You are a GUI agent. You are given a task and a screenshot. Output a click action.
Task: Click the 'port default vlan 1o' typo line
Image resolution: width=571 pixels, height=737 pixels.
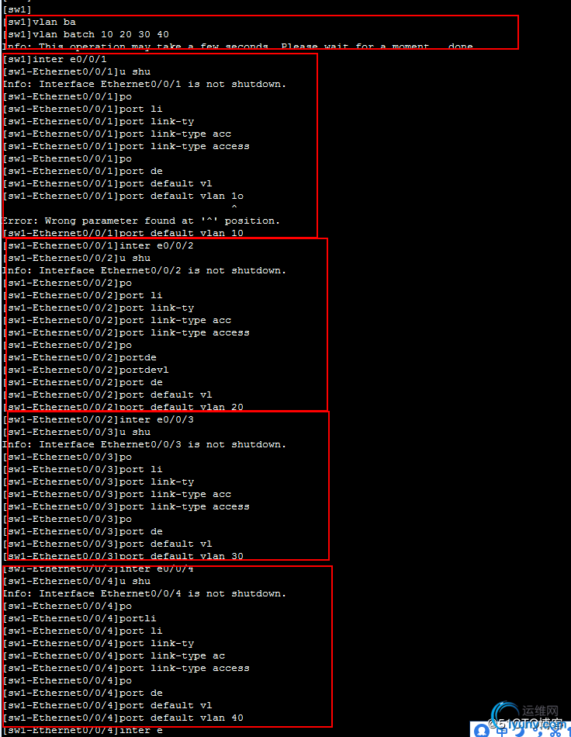pos(123,196)
